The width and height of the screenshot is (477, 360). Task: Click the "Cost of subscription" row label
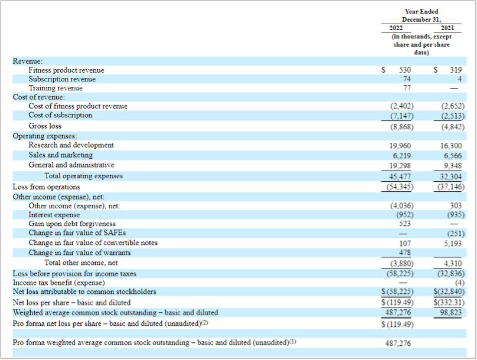tap(60, 115)
